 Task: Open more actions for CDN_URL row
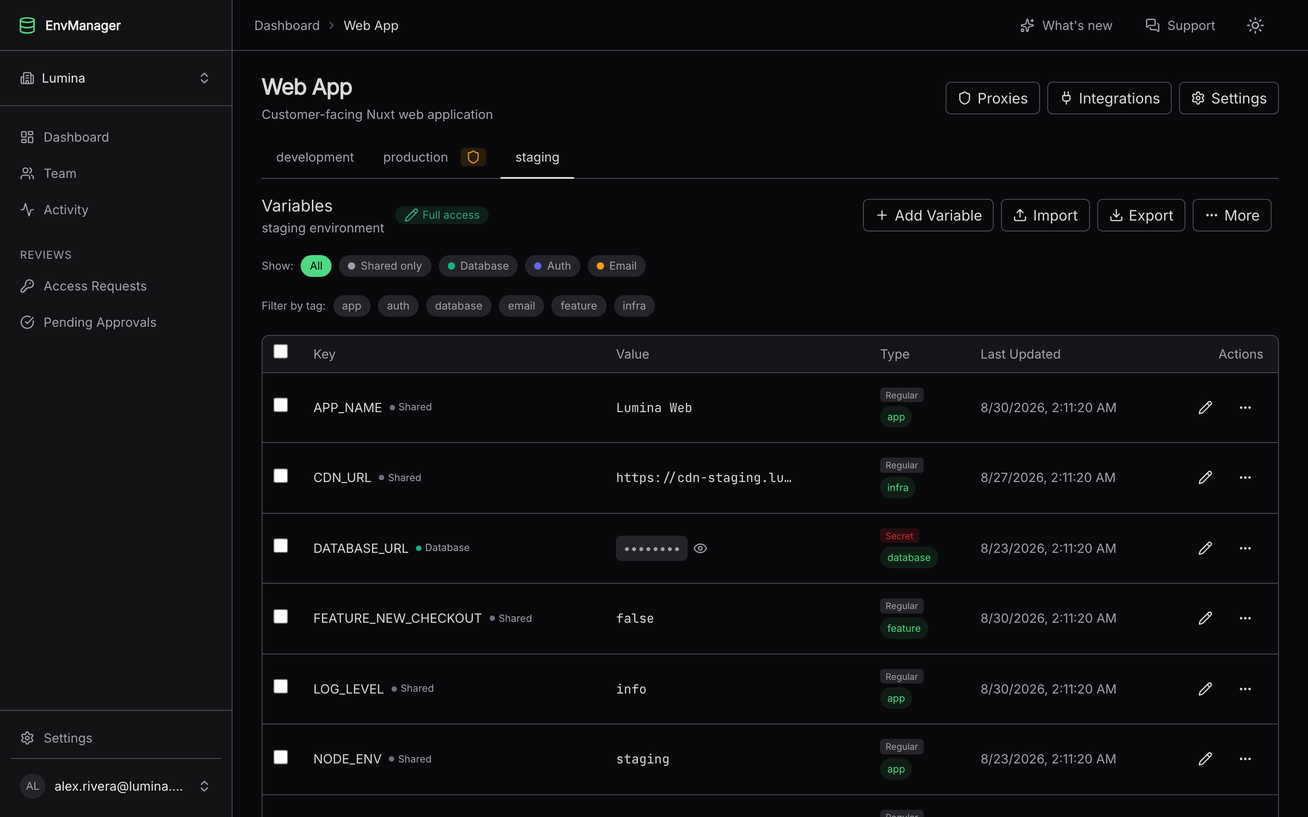point(1245,477)
